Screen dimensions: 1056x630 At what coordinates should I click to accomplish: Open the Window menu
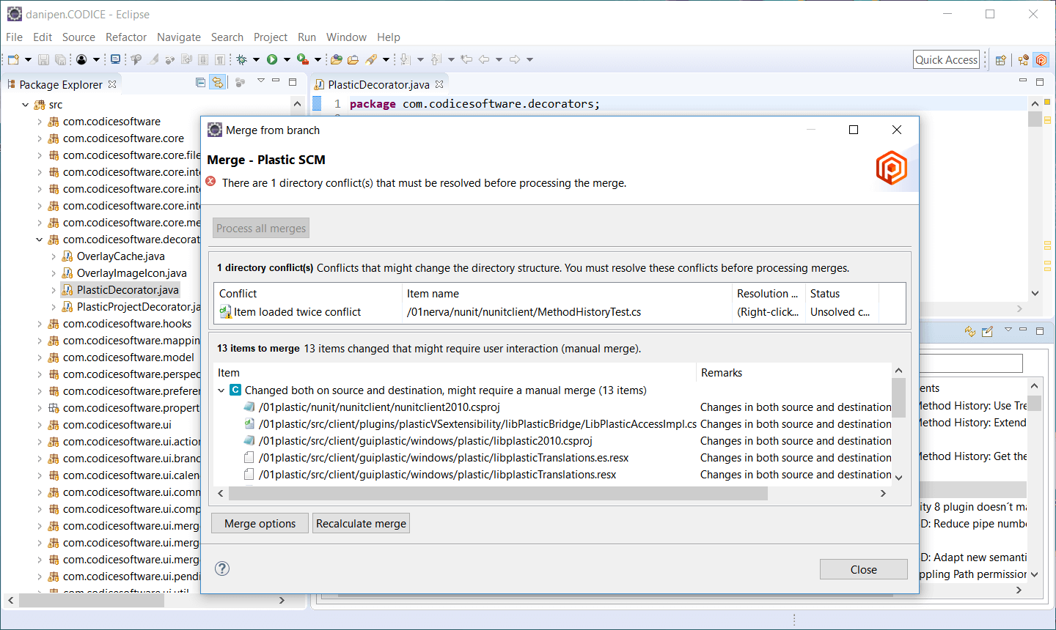[x=346, y=37]
